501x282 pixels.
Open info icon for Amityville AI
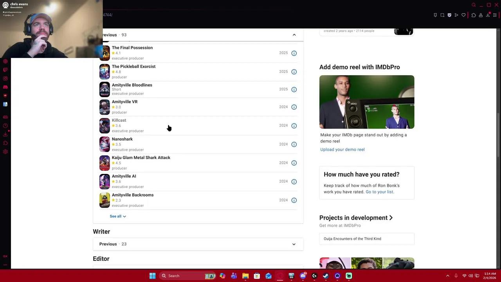[x=294, y=182]
